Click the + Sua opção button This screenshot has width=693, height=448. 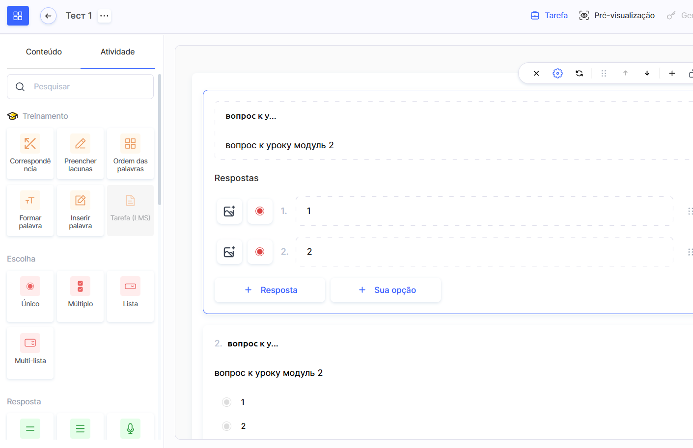386,290
